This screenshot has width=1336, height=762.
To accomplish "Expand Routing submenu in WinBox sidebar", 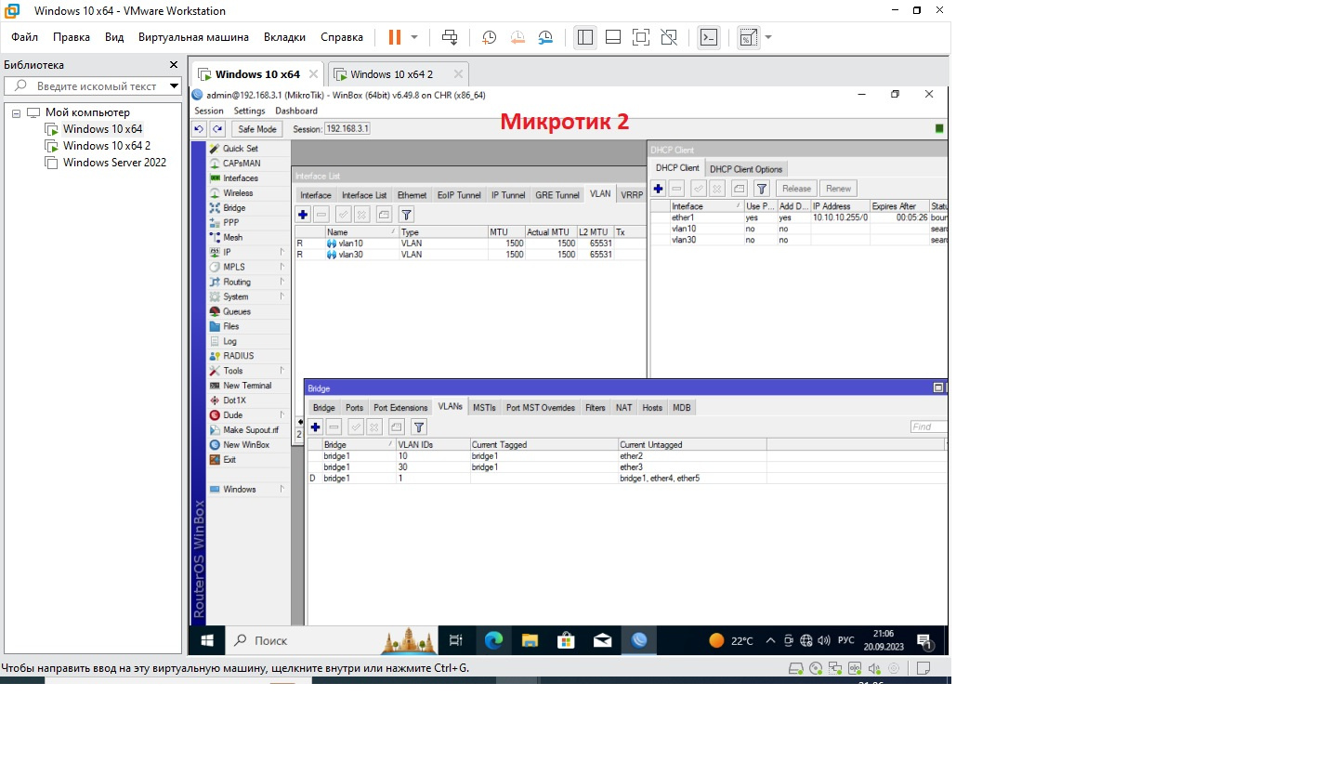I will (x=282, y=282).
